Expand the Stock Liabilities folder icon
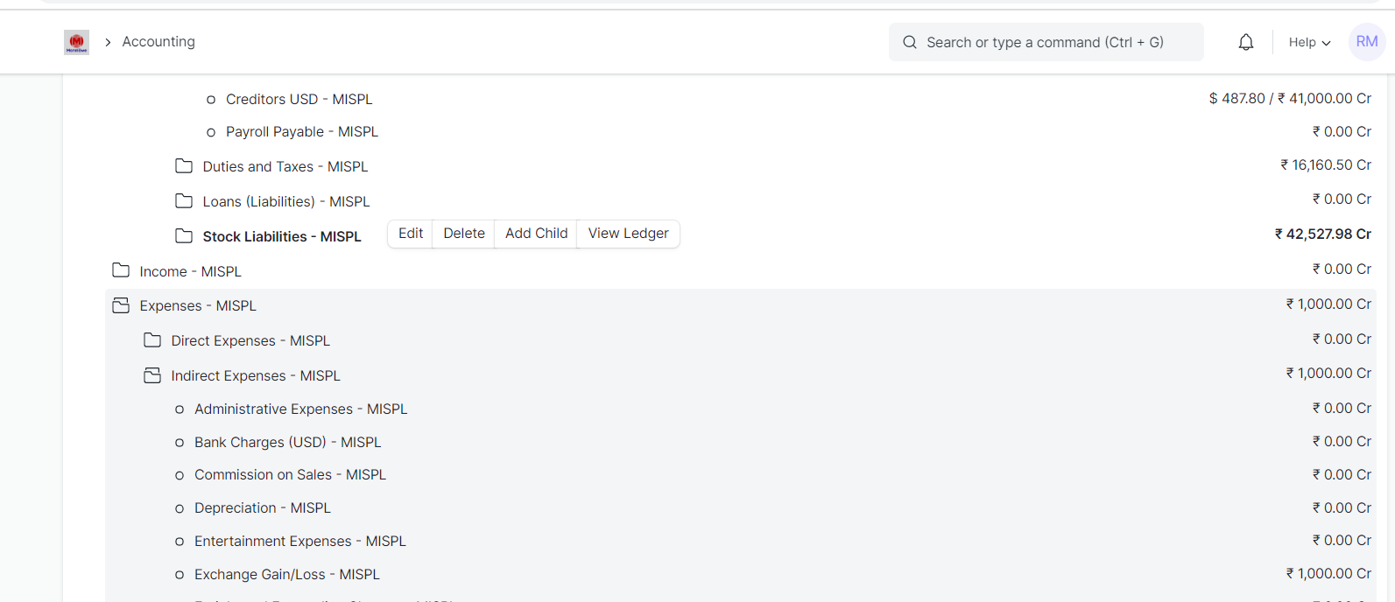This screenshot has height=602, width=1395. [x=184, y=236]
